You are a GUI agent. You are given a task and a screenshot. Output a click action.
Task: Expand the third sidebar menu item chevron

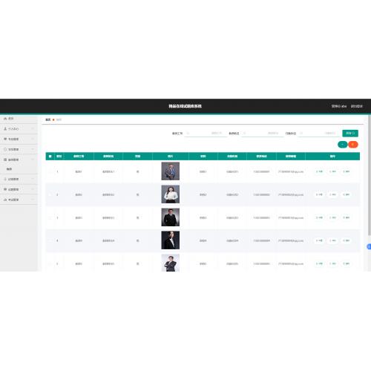[33, 139]
